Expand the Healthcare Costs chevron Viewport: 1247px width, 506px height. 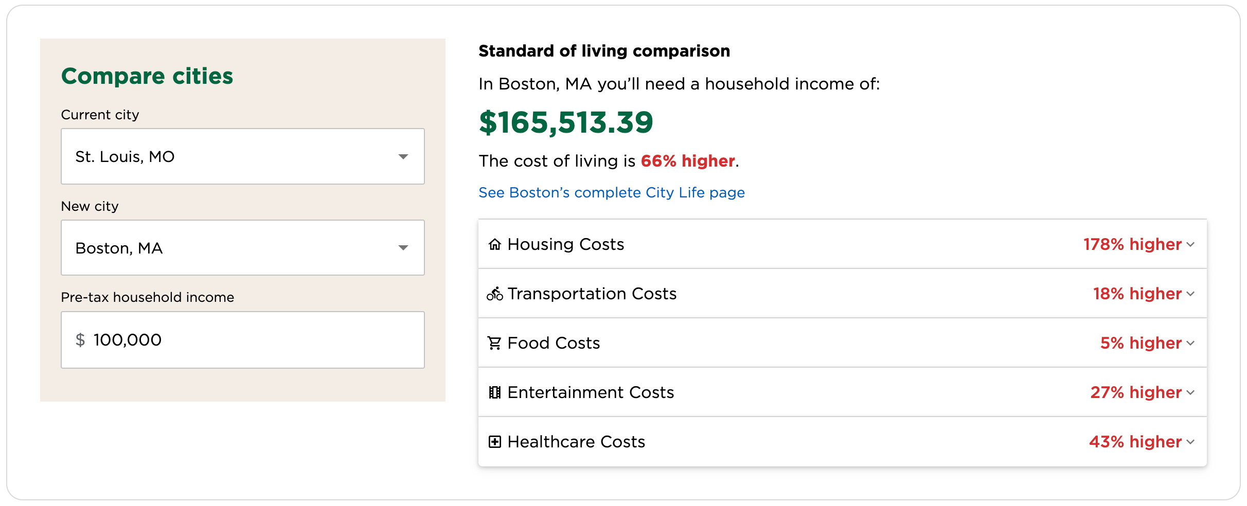[x=1190, y=442]
